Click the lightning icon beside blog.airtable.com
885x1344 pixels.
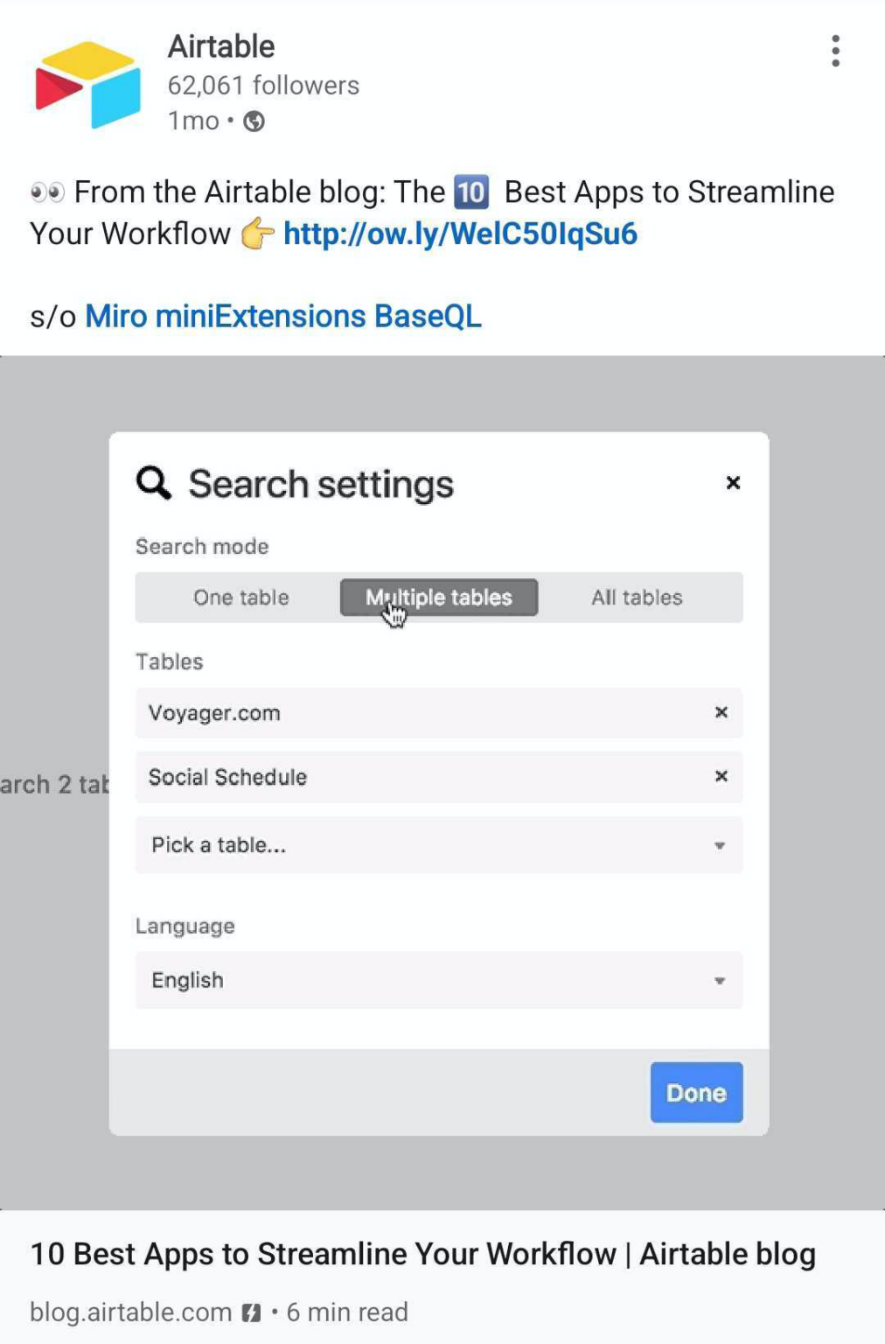pyautogui.click(x=252, y=1312)
